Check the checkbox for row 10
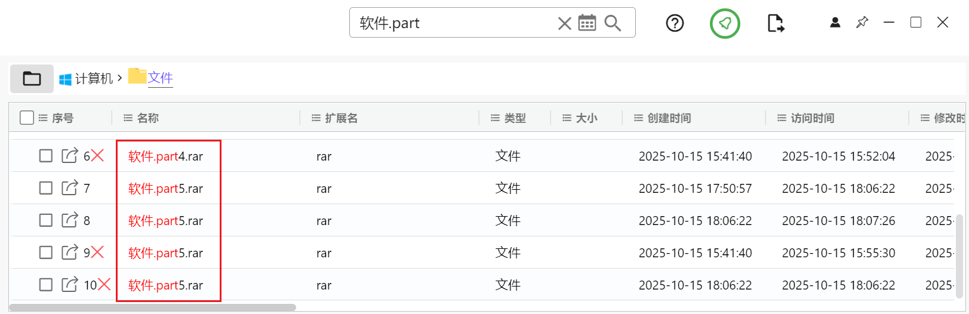This screenshot has width=969, height=314. 46,285
